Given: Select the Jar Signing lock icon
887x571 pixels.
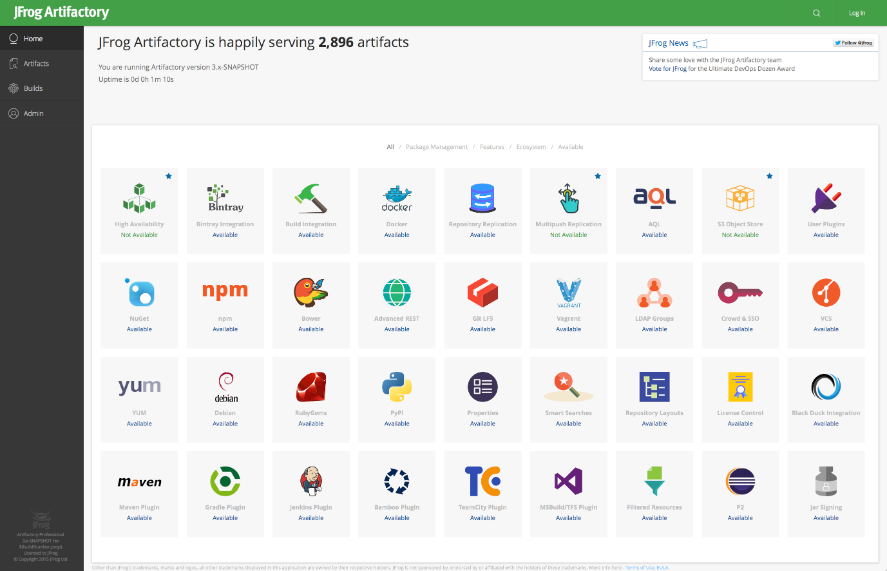Looking at the screenshot, I should (x=826, y=481).
